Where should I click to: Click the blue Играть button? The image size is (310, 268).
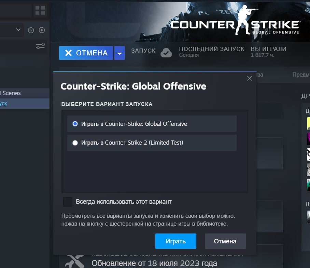[x=176, y=241]
